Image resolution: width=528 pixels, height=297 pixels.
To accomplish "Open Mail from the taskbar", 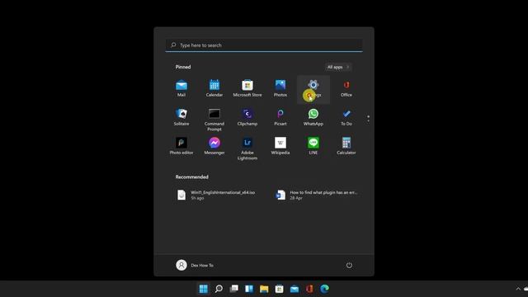I will pos(295,289).
